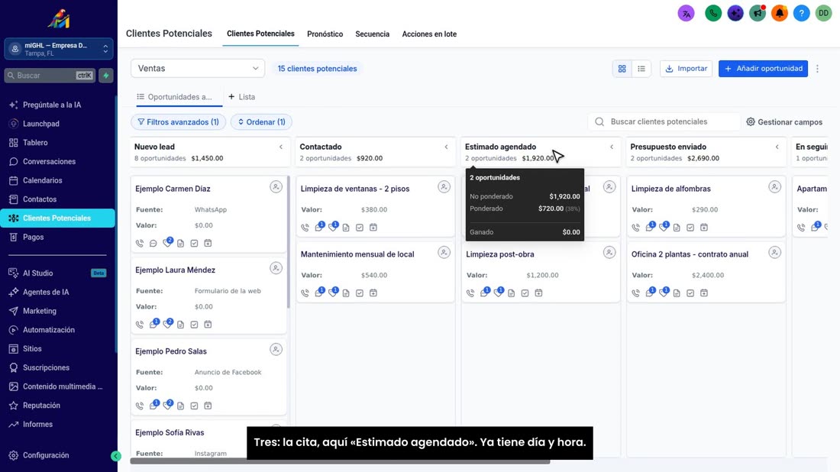Switch to list view layout
The height and width of the screenshot is (472, 840).
click(641, 69)
